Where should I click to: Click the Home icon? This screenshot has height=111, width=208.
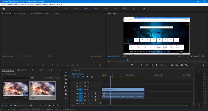(x=3, y=9)
